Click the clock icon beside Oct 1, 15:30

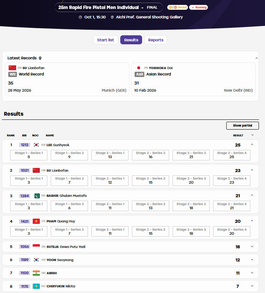click(80, 17)
